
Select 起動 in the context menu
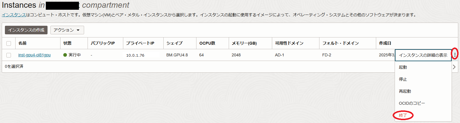pos(403,67)
